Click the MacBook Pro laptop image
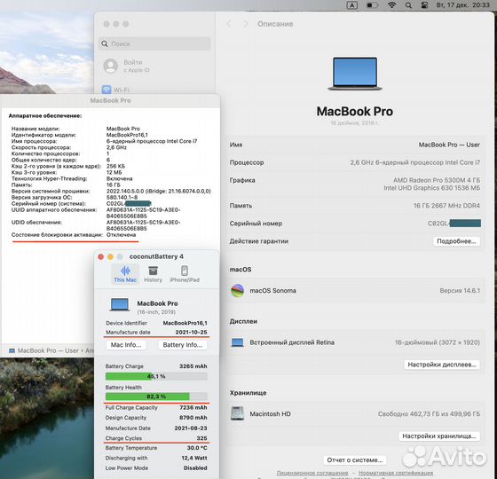The image size is (497, 479). 355,74
